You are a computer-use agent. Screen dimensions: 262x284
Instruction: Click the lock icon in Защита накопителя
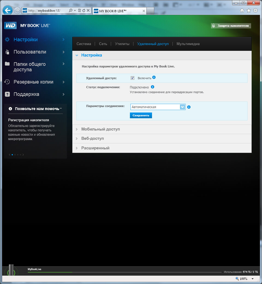(x=214, y=26)
